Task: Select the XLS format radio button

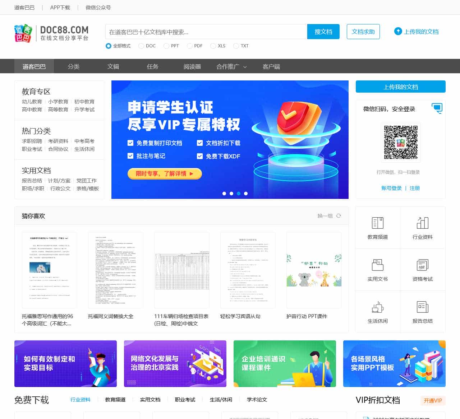Action: (213, 46)
